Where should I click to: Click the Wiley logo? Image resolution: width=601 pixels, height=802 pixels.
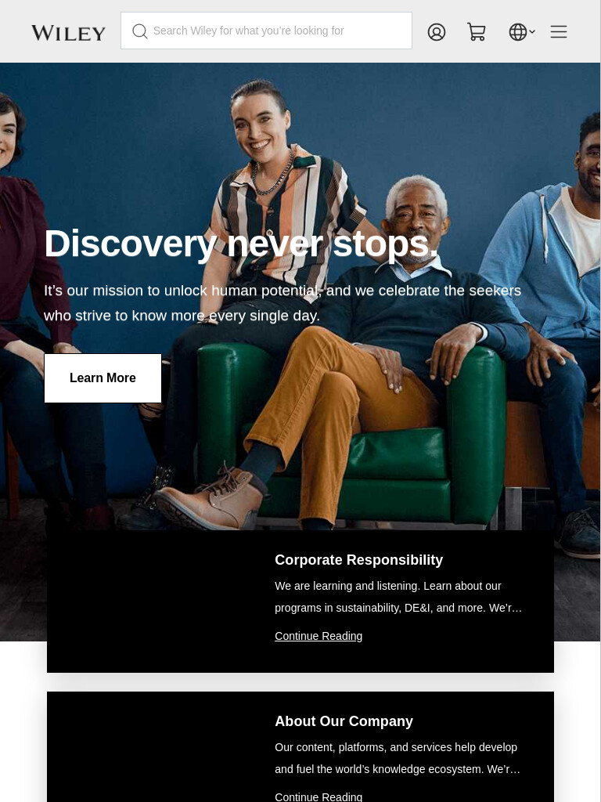[69, 33]
